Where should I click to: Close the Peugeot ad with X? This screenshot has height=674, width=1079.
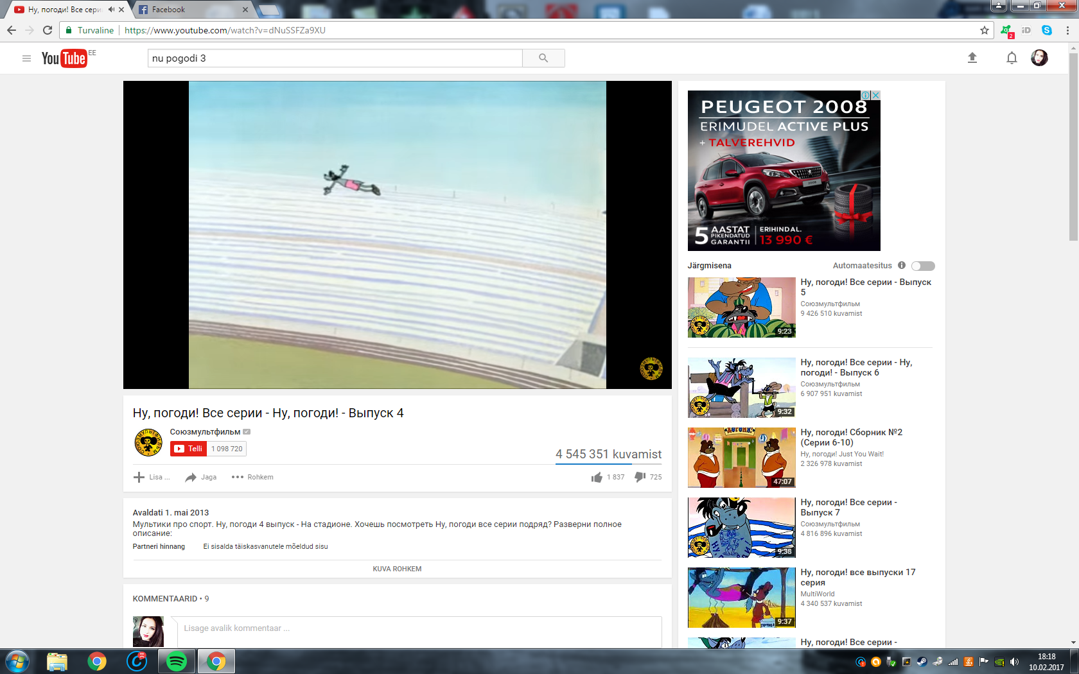(875, 95)
